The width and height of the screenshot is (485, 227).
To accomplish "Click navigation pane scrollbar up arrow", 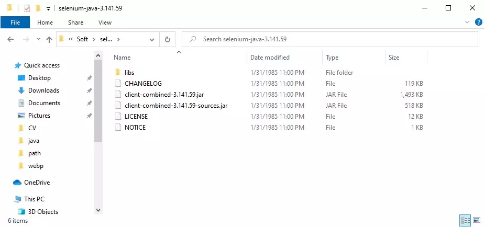I will [98, 55].
